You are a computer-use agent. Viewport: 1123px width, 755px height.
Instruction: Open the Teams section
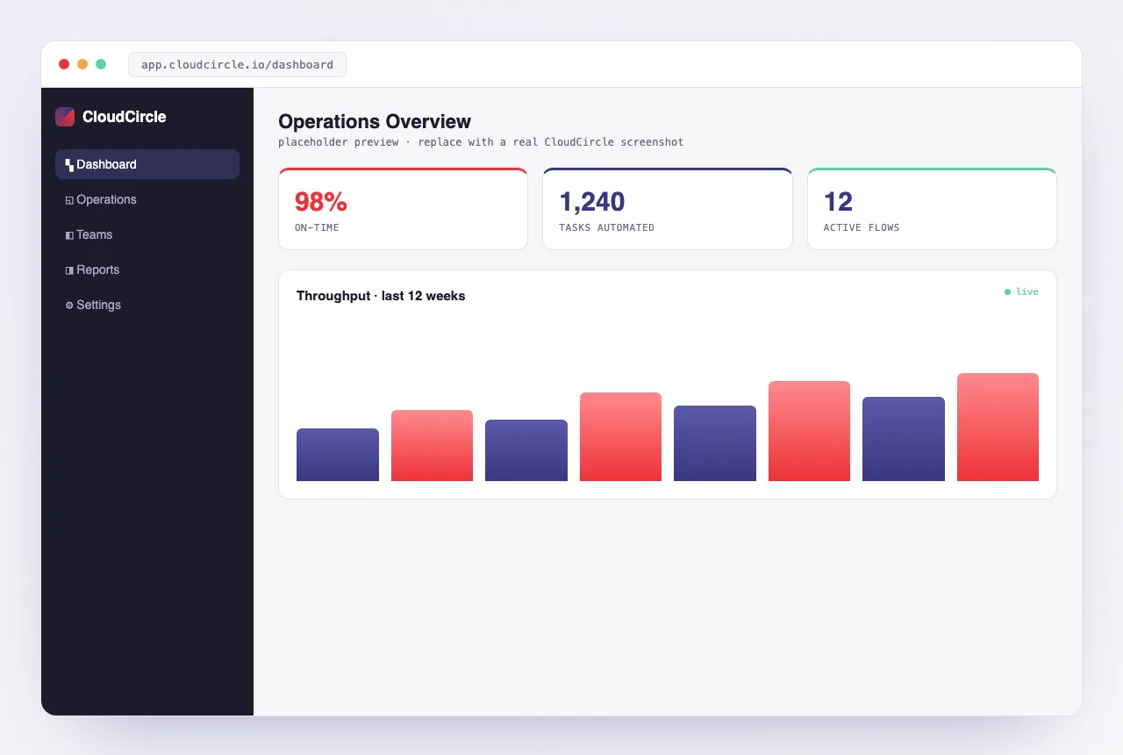point(147,234)
